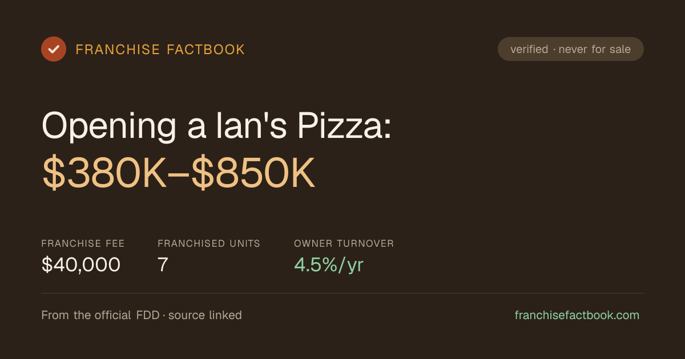Select the franchised units value 7
This screenshot has height=359, width=685.
pyautogui.click(x=163, y=264)
